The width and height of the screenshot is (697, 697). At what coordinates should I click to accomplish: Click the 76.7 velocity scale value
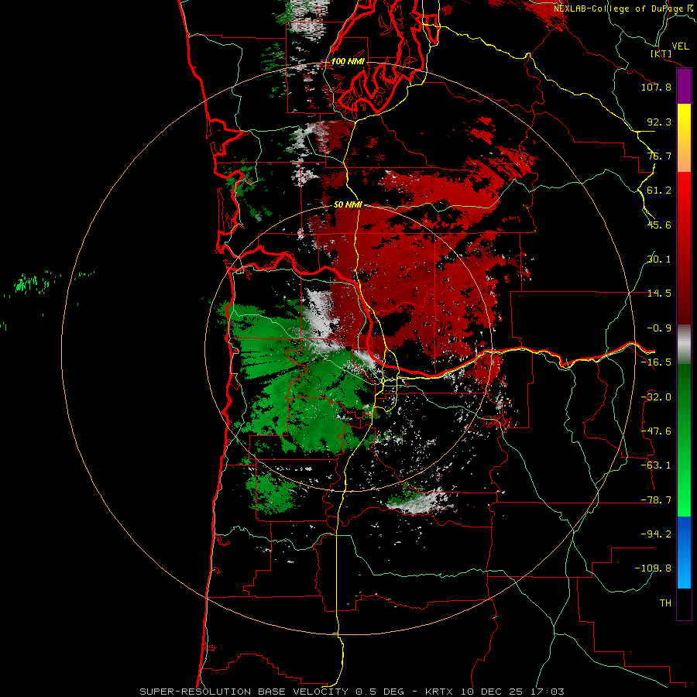point(659,156)
